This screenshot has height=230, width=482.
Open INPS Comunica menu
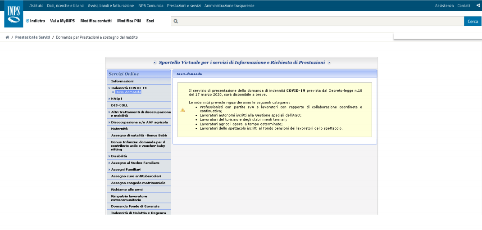point(150,5)
